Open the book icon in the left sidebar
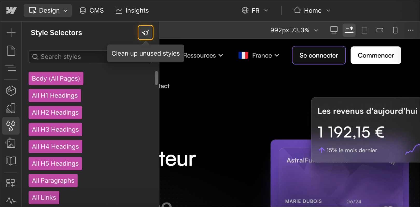This screenshot has width=420, height=207. coord(11,161)
